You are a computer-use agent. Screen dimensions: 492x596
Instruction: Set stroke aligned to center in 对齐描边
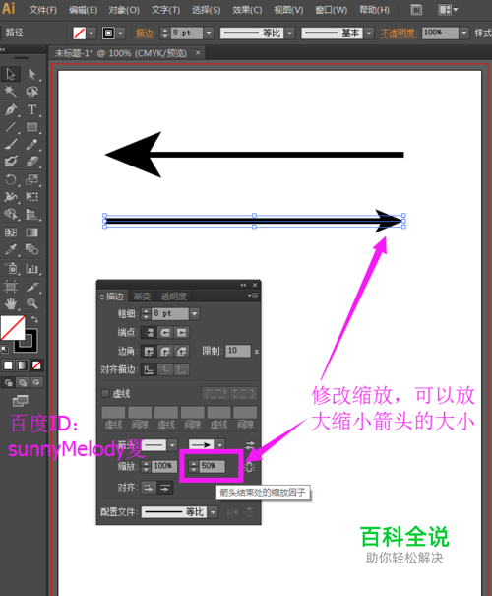coord(149,369)
